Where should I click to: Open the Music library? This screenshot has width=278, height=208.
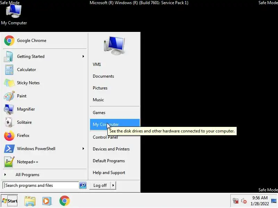coord(115,100)
